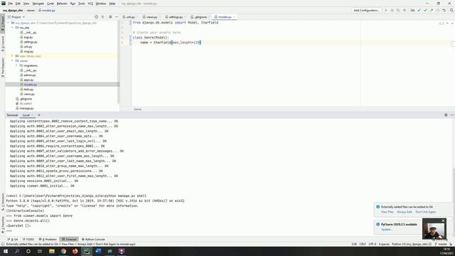The width and height of the screenshot is (455, 256).
Task: Click the Windows Start button
Action: [5, 251]
